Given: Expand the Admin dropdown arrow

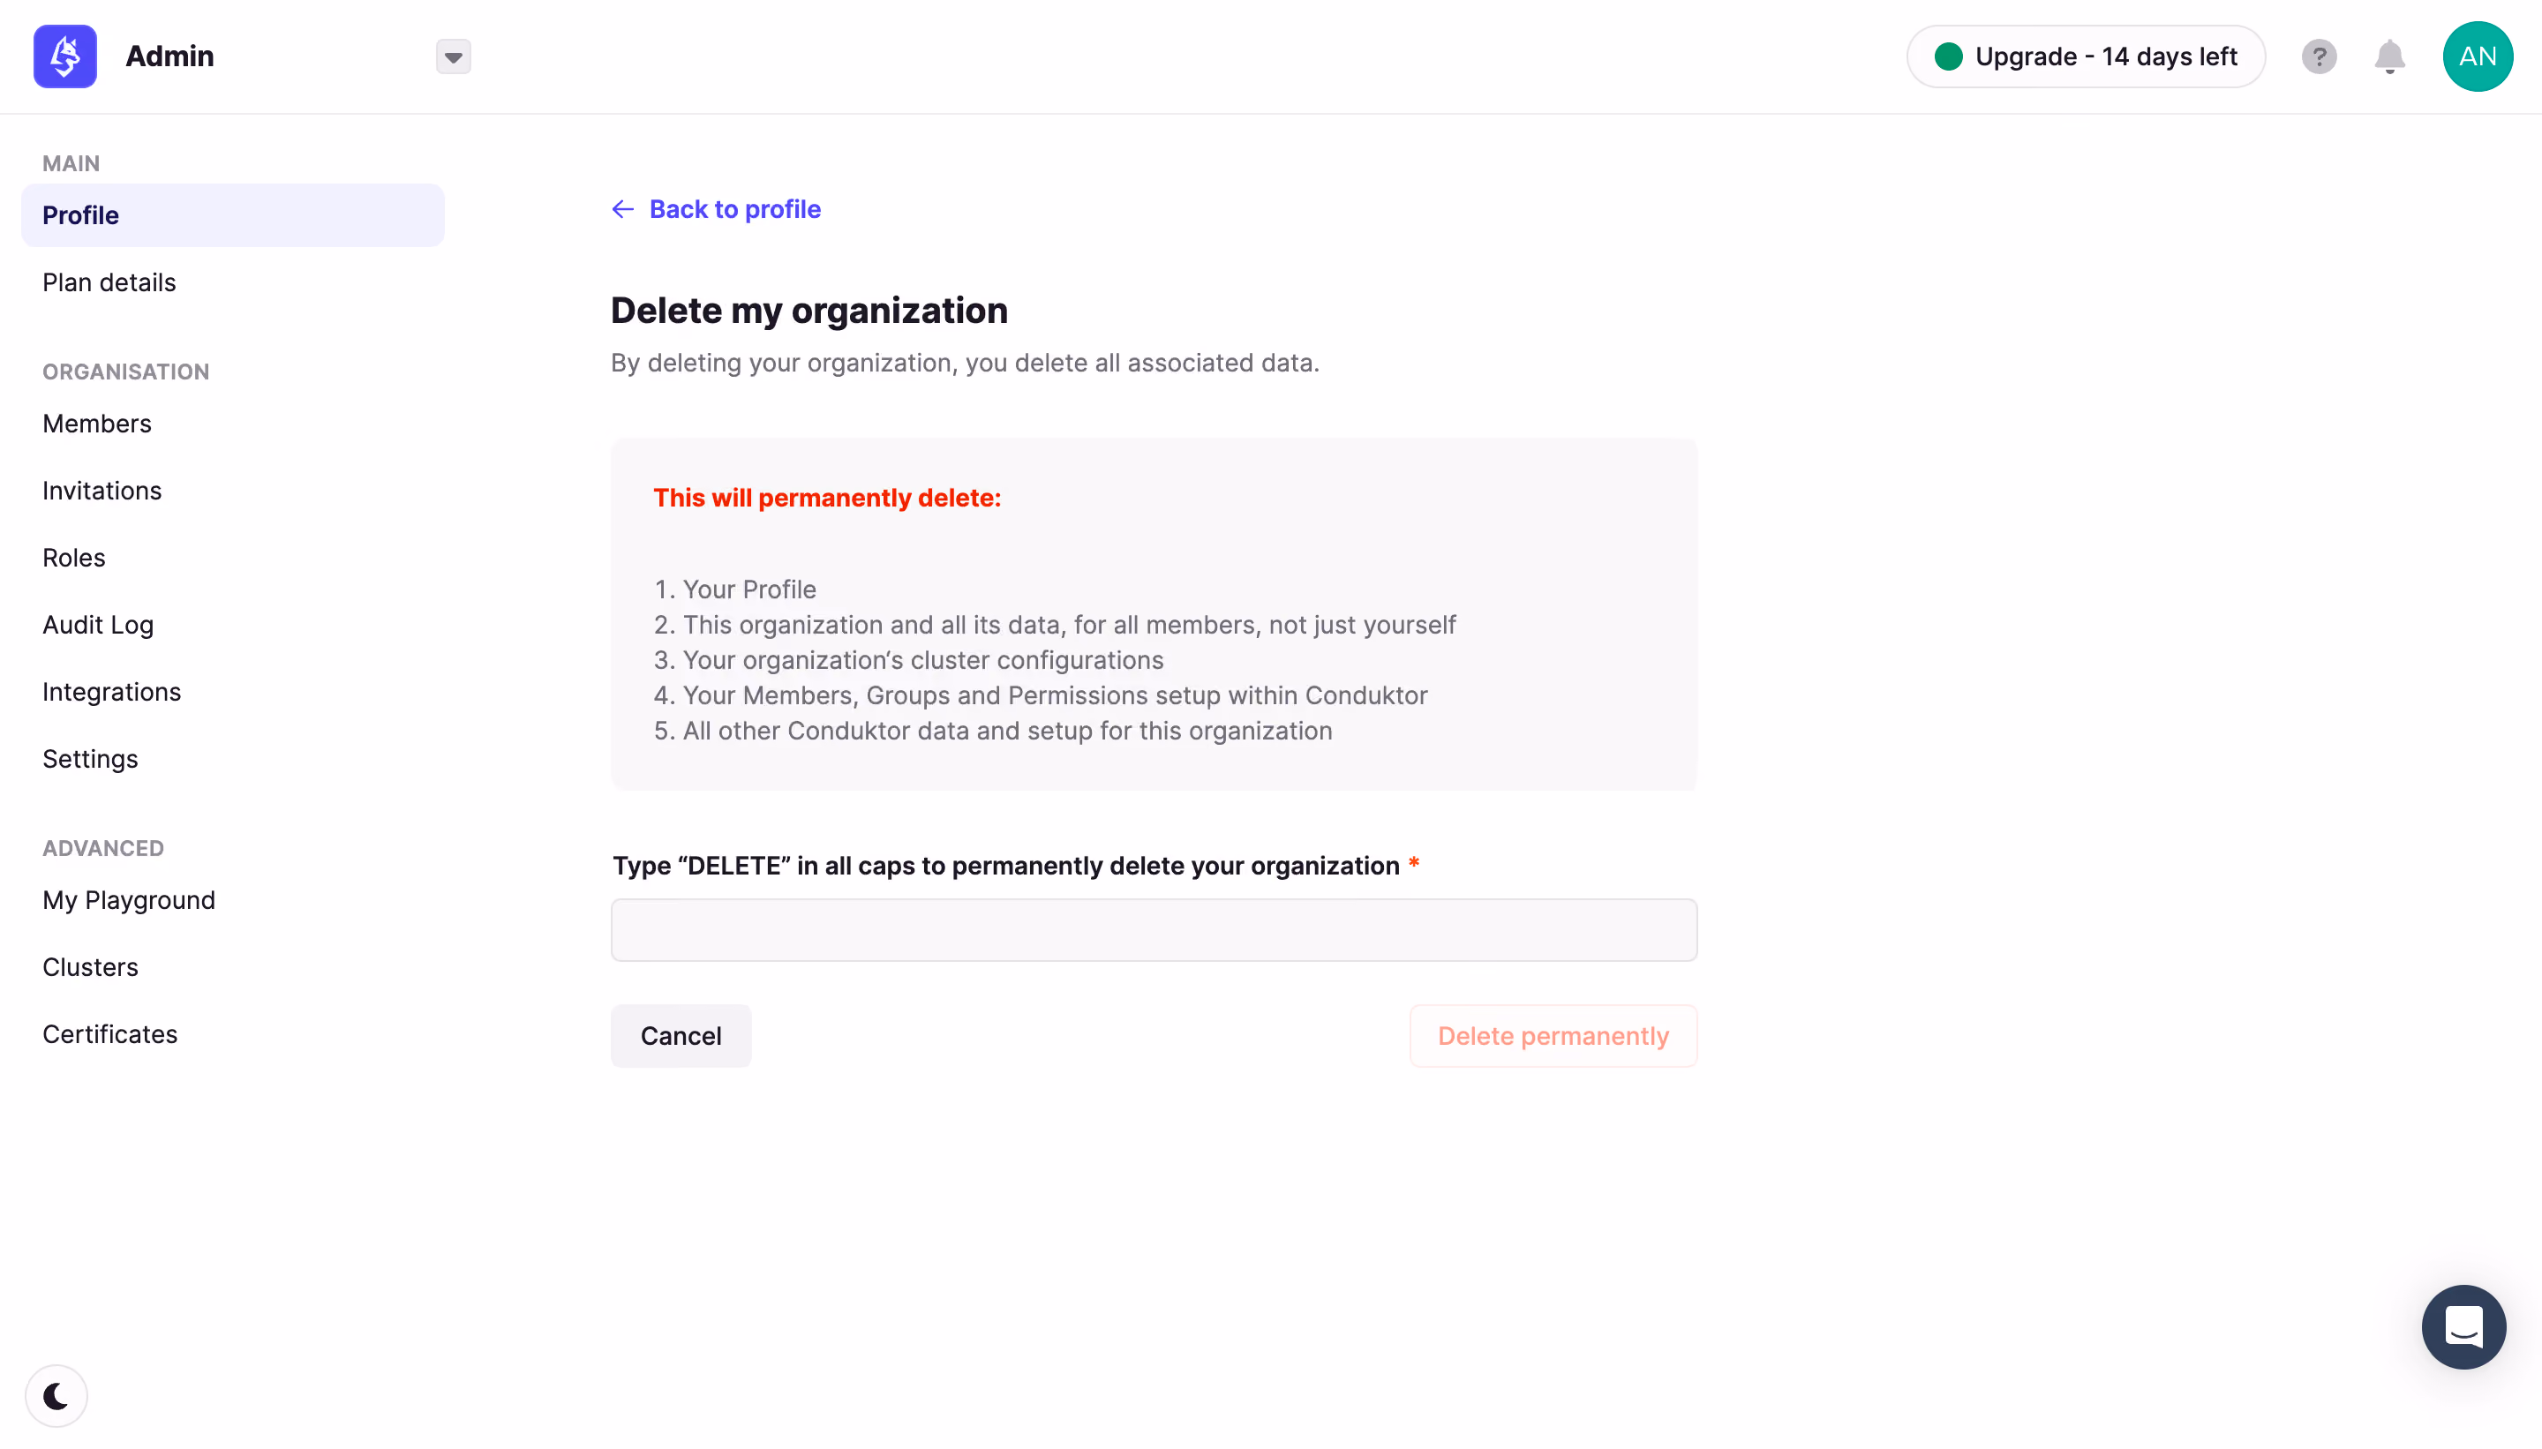Looking at the screenshot, I should pos(453,56).
